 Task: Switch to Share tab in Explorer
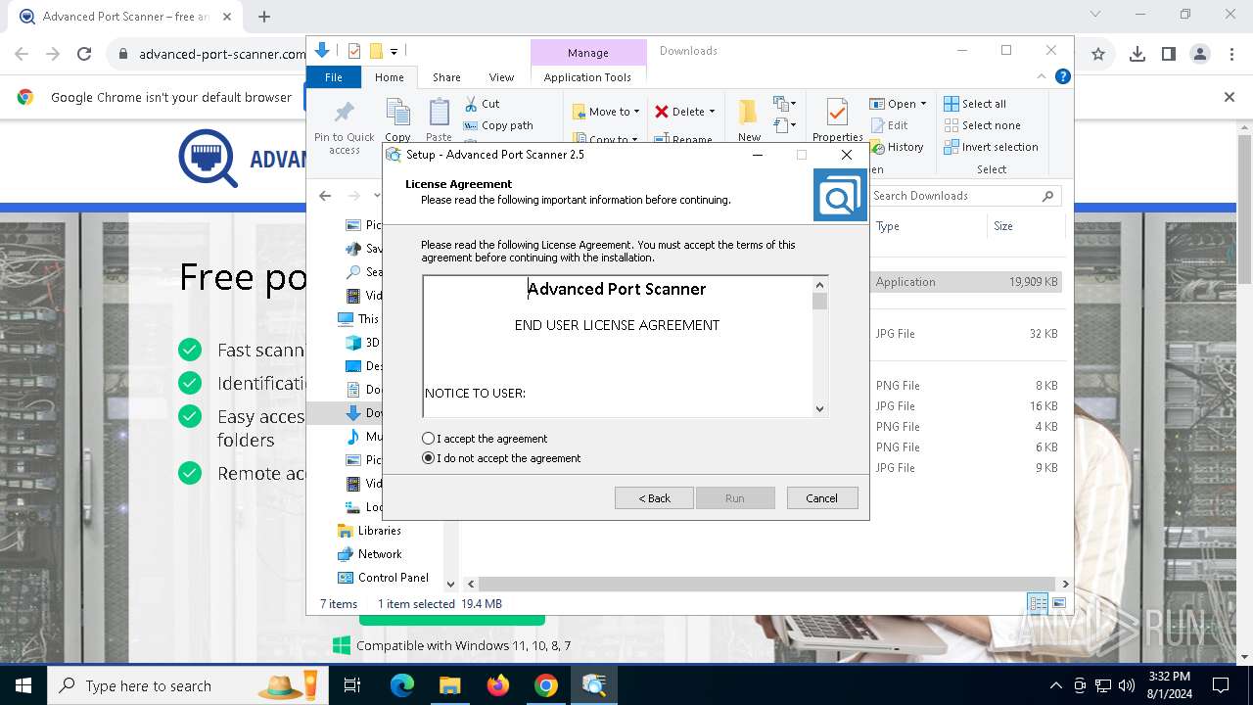[446, 77]
